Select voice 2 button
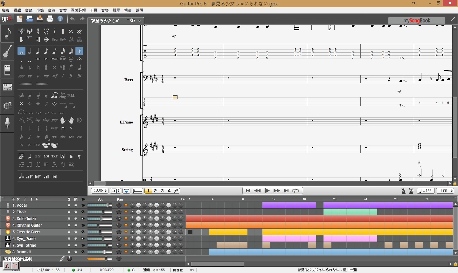Image resolution: width=458 pixels, height=273 pixels. point(155,191)
